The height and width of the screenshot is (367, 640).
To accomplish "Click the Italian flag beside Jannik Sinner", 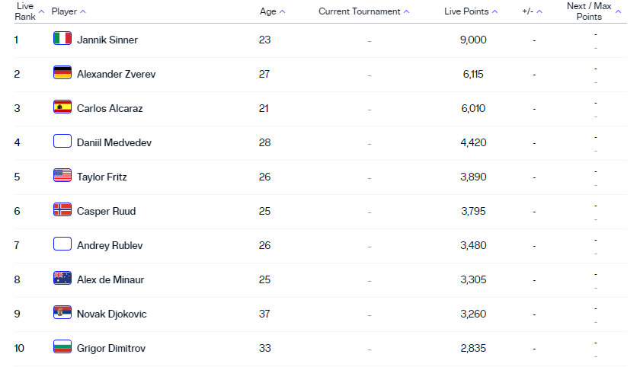I will 62,39.
